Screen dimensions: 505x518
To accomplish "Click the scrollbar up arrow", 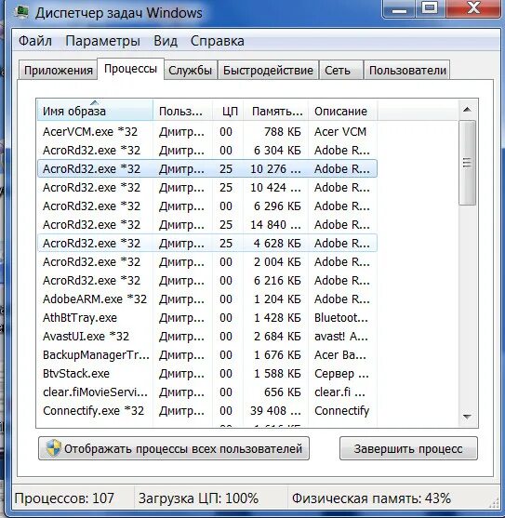I will 467,110.
